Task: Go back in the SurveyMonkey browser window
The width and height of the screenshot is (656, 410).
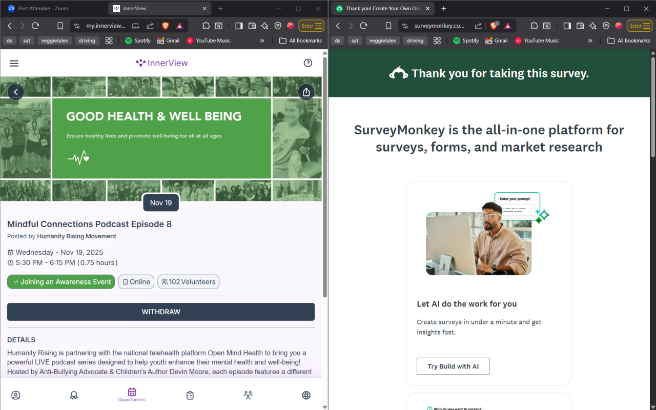Action: pos(338,26)
